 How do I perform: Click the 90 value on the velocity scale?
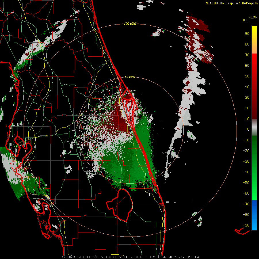point(247,34)
